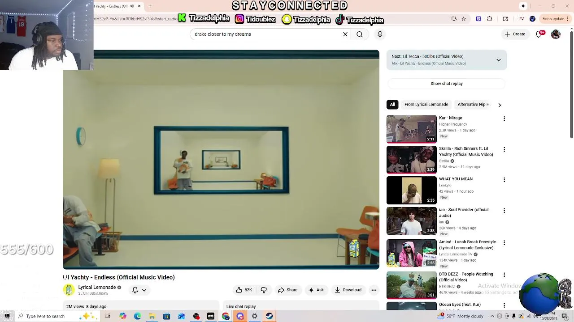This screenshot has height=322, width=574.
Task: Open Steam from taskbar
Action: click(269, 316)
